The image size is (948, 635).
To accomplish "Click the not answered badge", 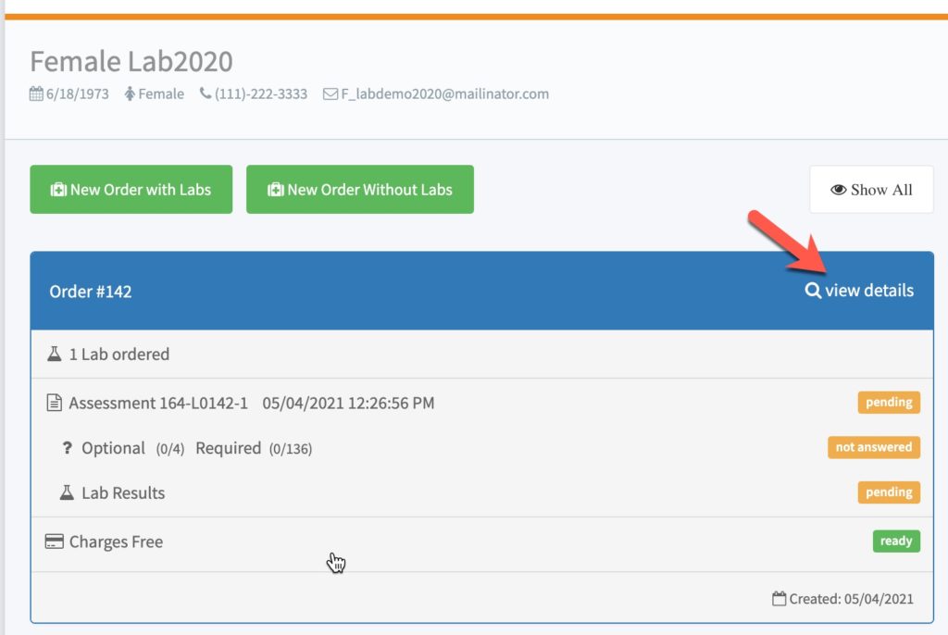I will [874, 447].
